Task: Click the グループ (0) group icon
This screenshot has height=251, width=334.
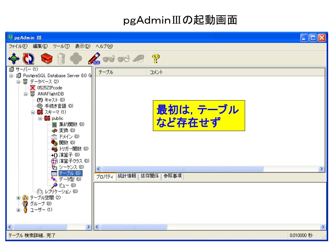Action: [x=25, y=204]
